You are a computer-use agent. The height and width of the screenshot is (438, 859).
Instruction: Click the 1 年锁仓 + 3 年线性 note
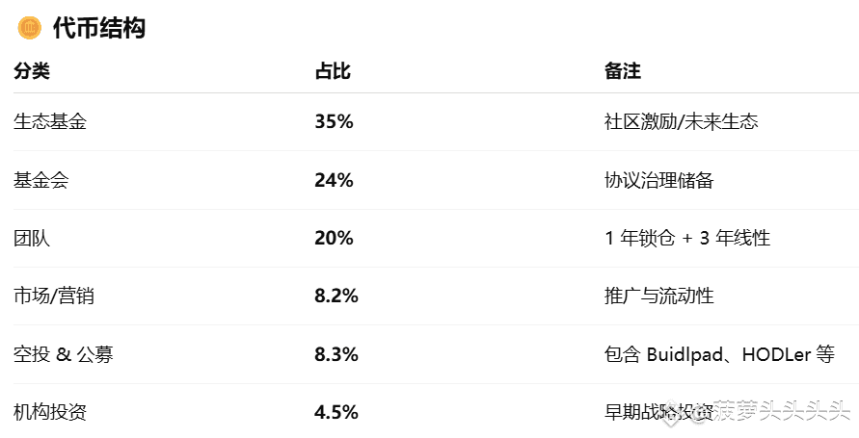pyautogui.click(x=687, y=238)
